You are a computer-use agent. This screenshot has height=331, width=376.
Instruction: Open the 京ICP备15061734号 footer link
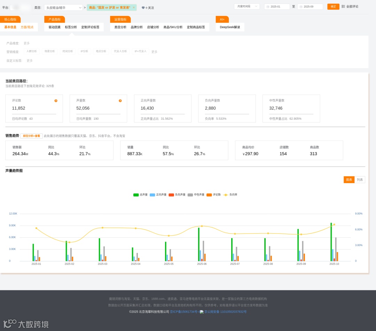point(185,312)
